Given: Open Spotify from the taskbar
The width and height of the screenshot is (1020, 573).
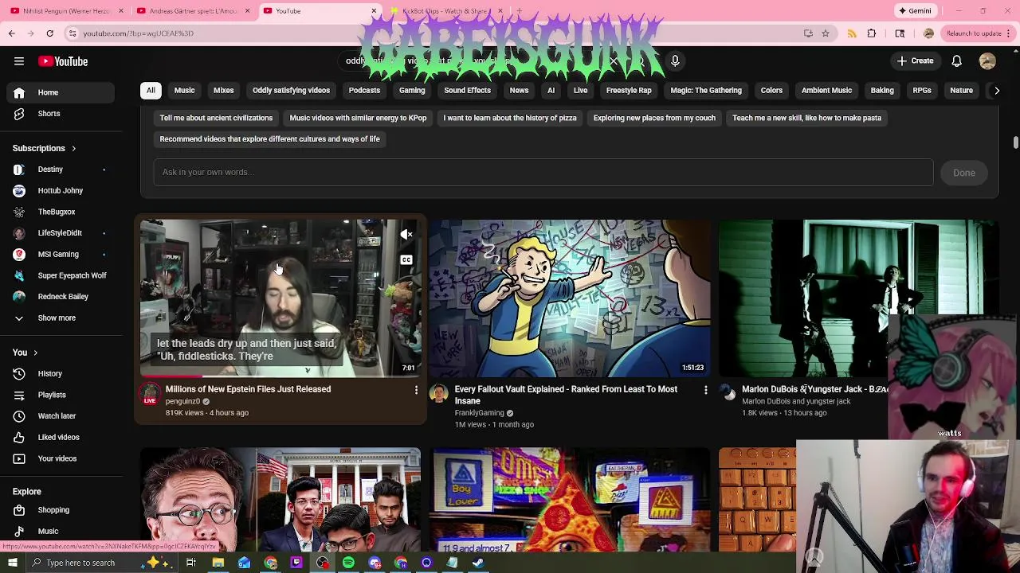Looking at the screenshot, I should pyautogui.click(x=348, y=563).
